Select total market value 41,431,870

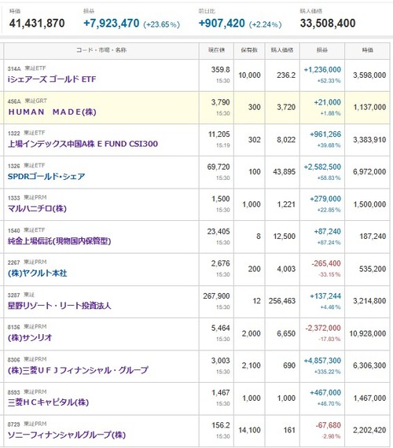[37, 23]
